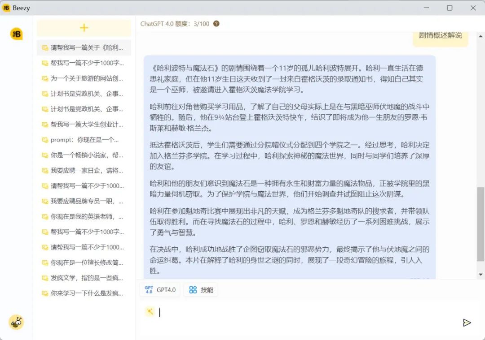
Task: Open chat '为一个关于旅游的网站创...'
Action: [84, 78]
